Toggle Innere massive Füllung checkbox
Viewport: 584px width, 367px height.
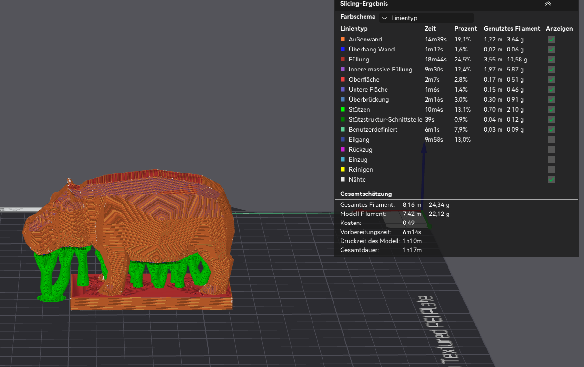[552, 70]
